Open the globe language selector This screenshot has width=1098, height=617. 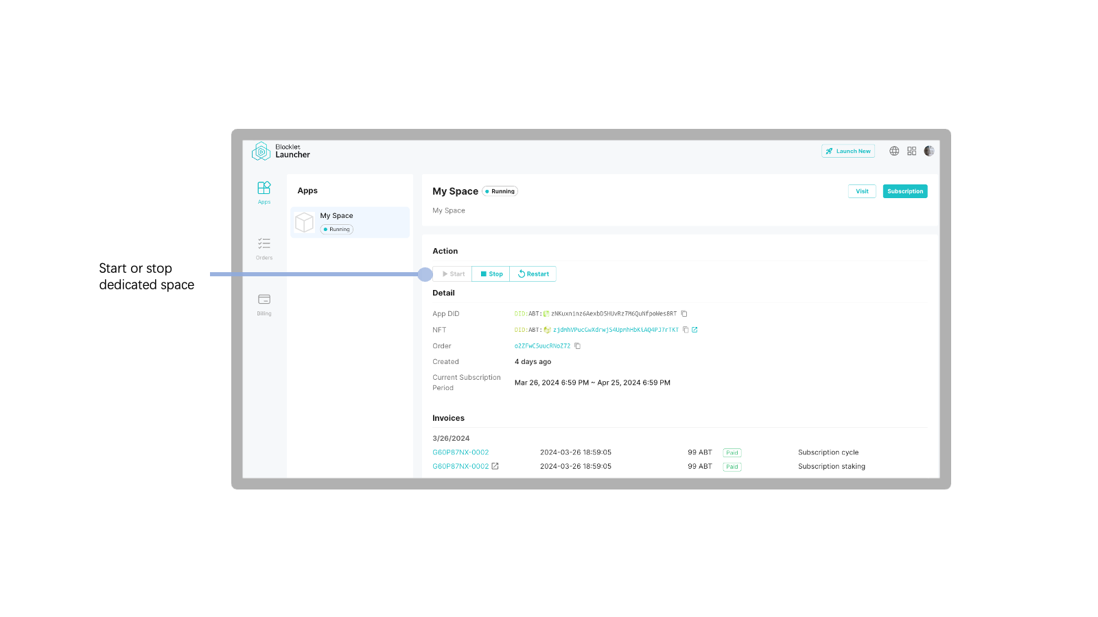click(894, 151)
